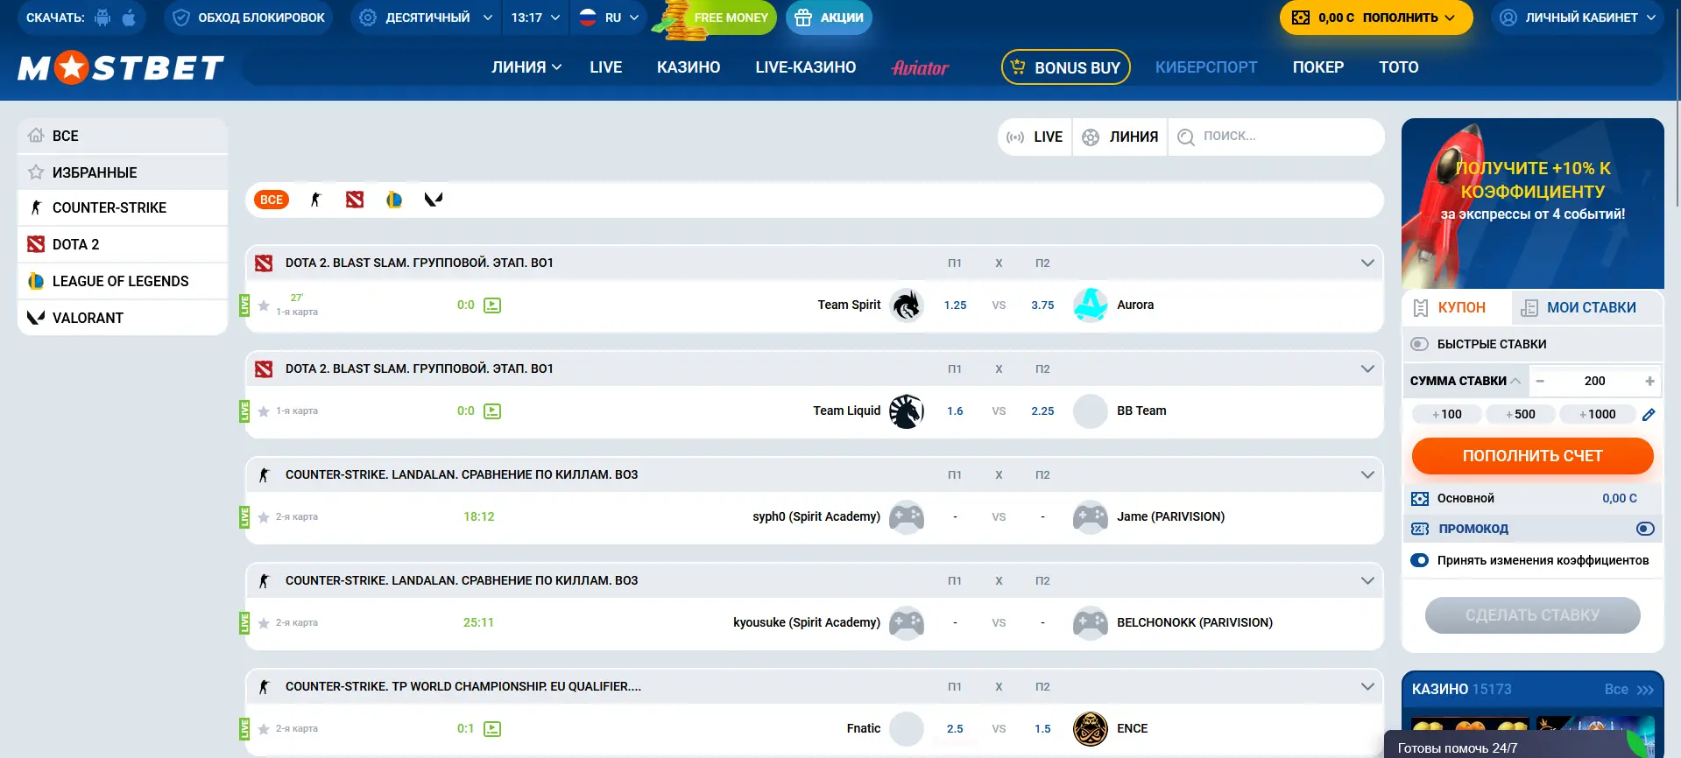Filter by Valorant icon in filter bar

tap(434, 200)
